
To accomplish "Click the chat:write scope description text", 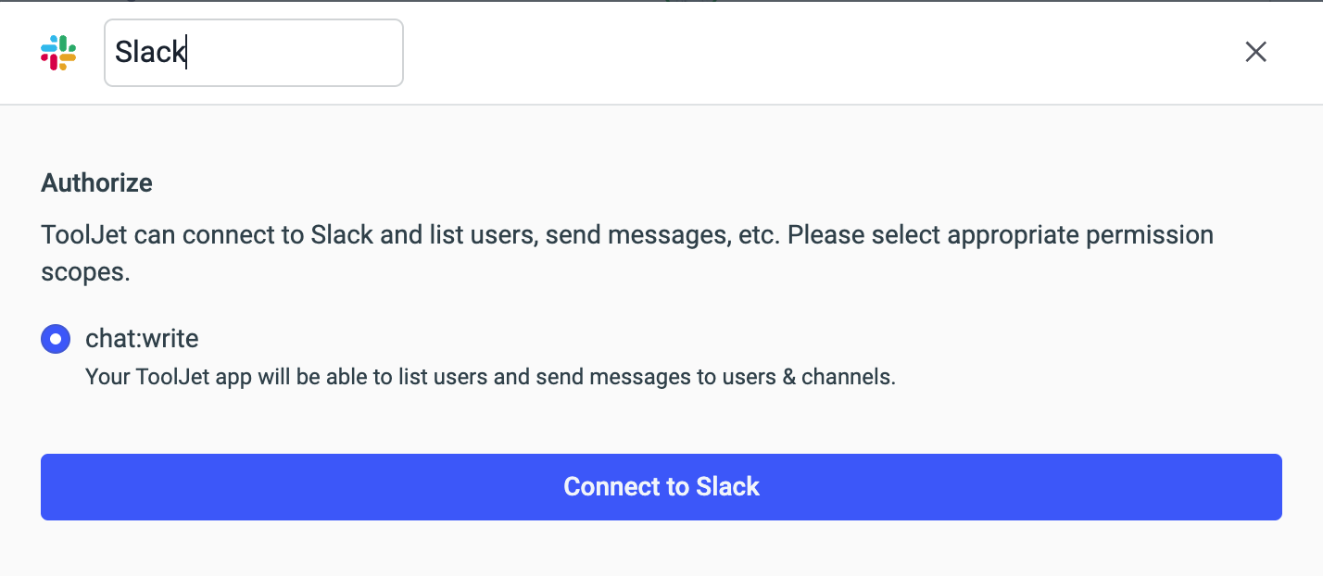I will [490, 377].
